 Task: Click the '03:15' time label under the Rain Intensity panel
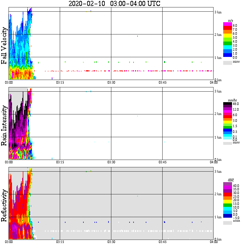pyautogui.click(x=60, y=162)
